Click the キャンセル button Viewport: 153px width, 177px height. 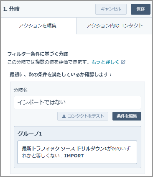pos(111,9)
